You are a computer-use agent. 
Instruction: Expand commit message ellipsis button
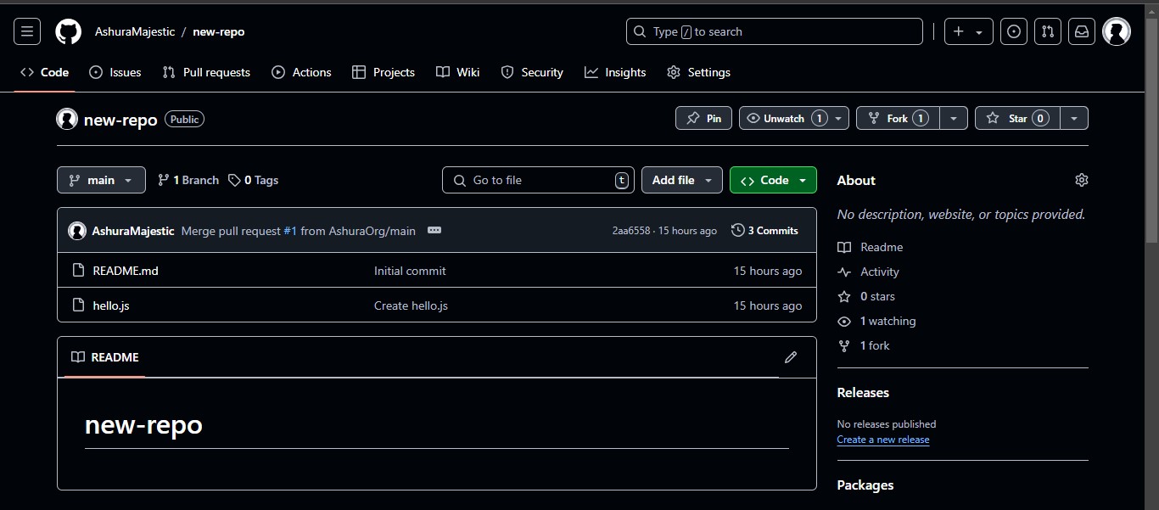click(434, 230)
